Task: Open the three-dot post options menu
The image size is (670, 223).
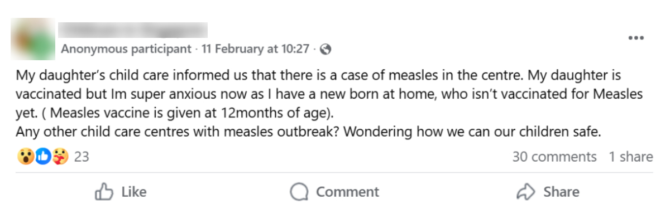Action: (x=636, y=38)
